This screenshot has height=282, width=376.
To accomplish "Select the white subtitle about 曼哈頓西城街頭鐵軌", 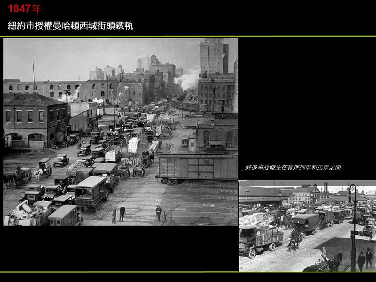I will pos(70,26).
